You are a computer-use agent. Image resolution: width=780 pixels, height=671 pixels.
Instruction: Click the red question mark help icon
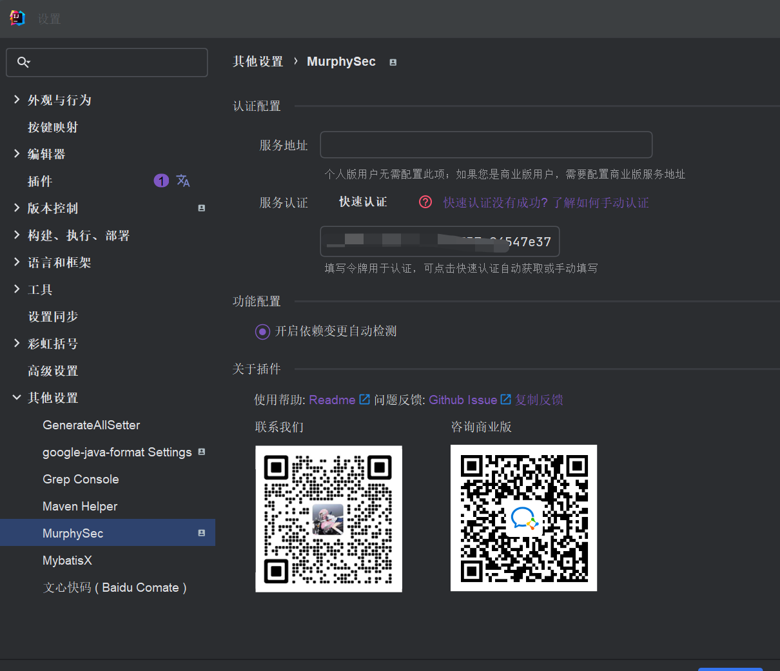[x=425, y=202]
